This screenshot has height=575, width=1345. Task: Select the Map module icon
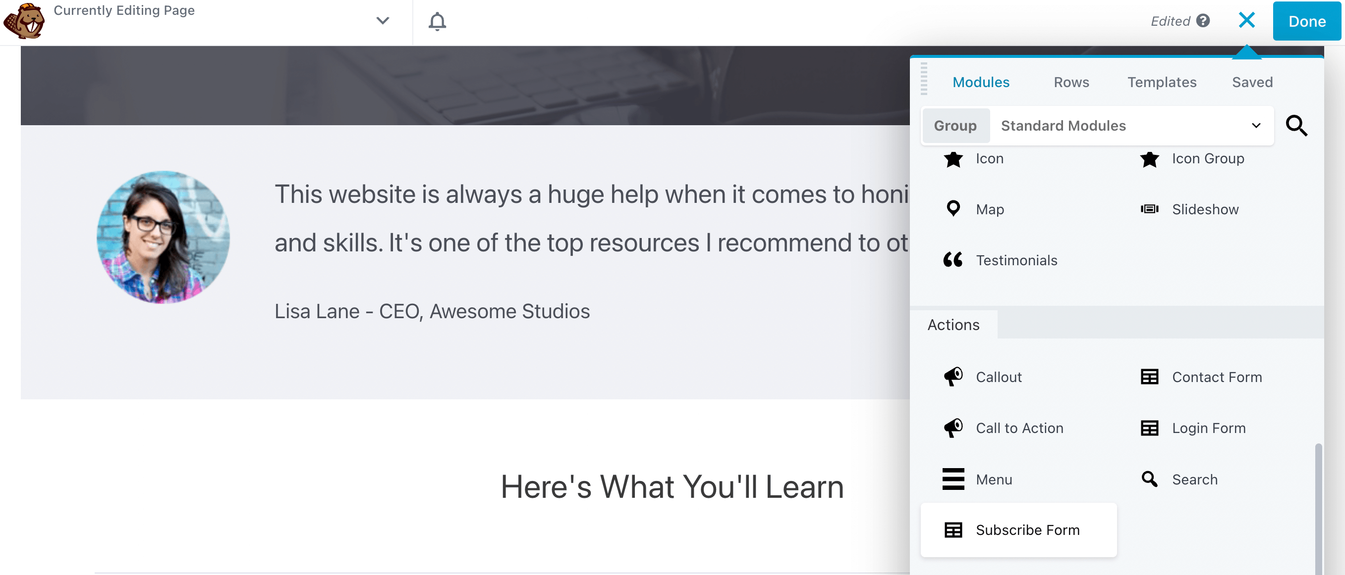point(953,209)
